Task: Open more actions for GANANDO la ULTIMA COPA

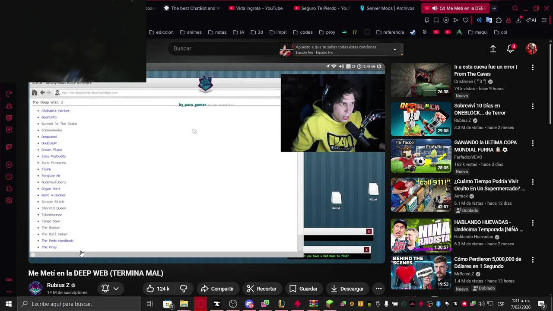Action: click(533, 143)
